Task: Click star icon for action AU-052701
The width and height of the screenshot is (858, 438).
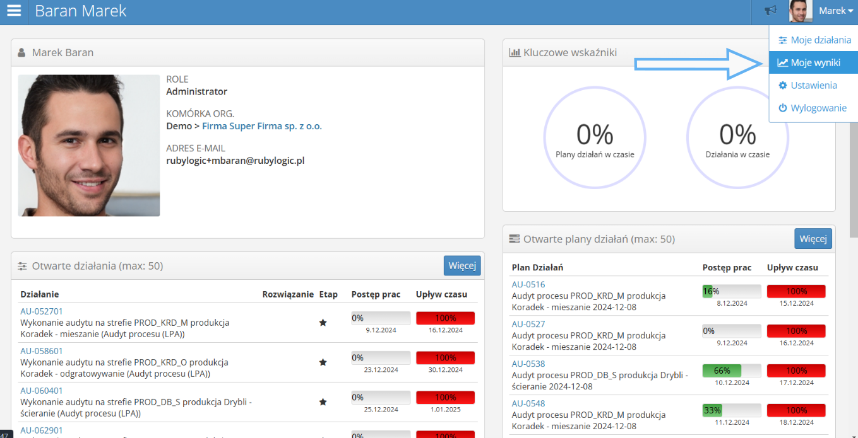Action: pos(323,323)
